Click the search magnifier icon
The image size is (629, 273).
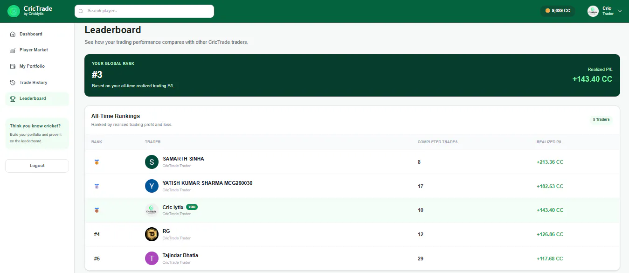tap(81, 11)
